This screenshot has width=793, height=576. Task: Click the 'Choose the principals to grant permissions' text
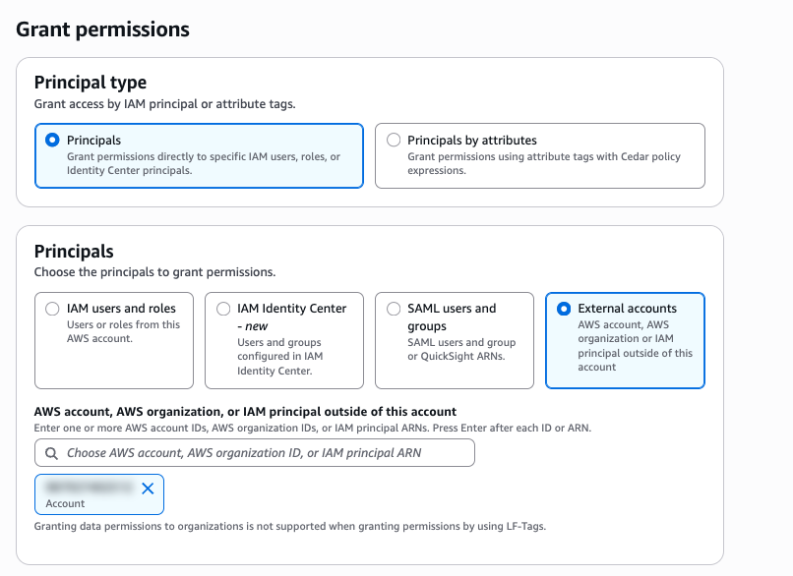154,271
